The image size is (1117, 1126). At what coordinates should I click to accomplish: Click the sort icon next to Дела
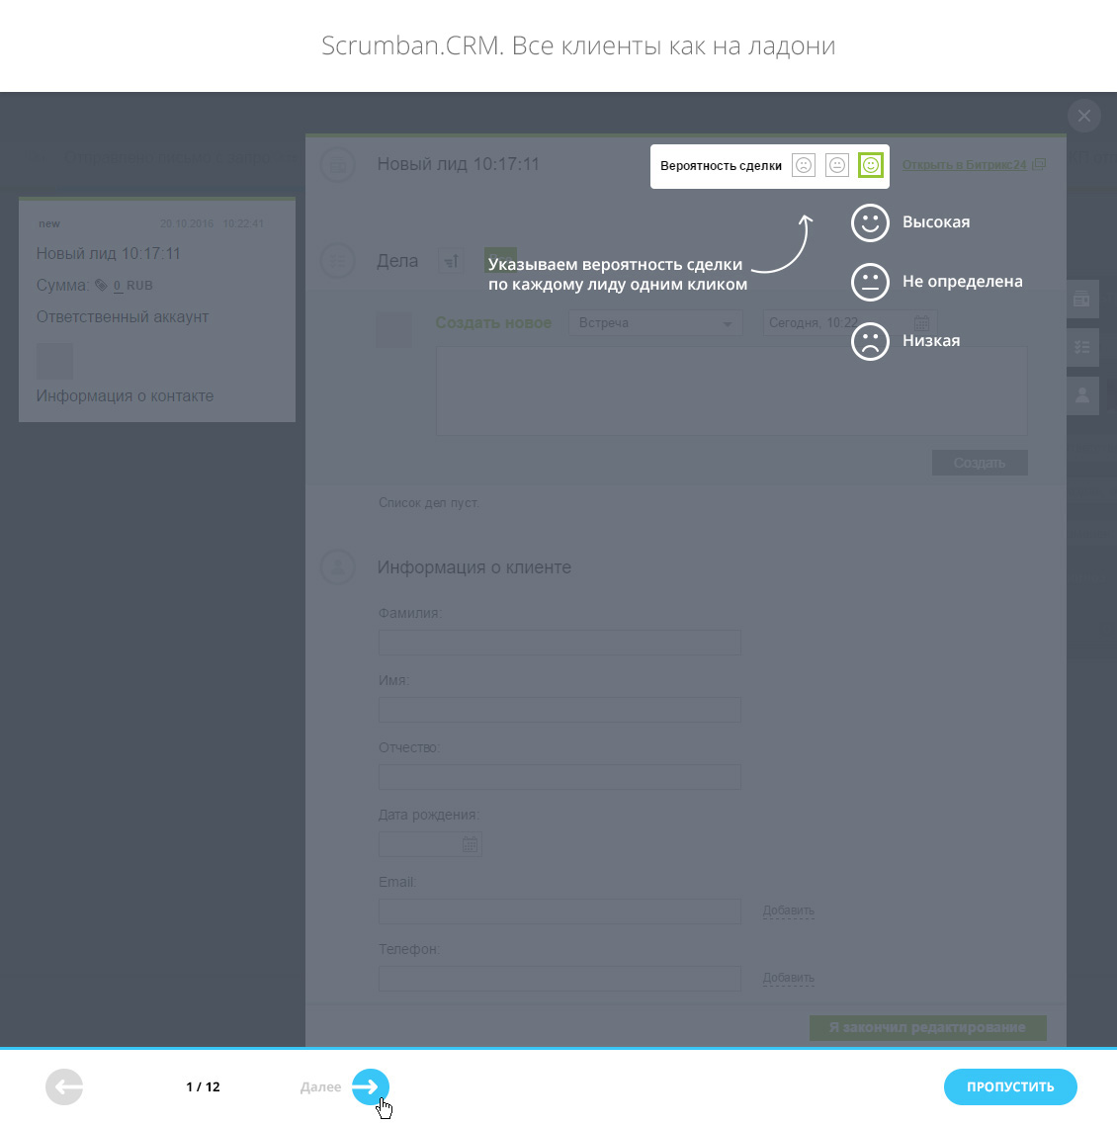tap(451, 261)
